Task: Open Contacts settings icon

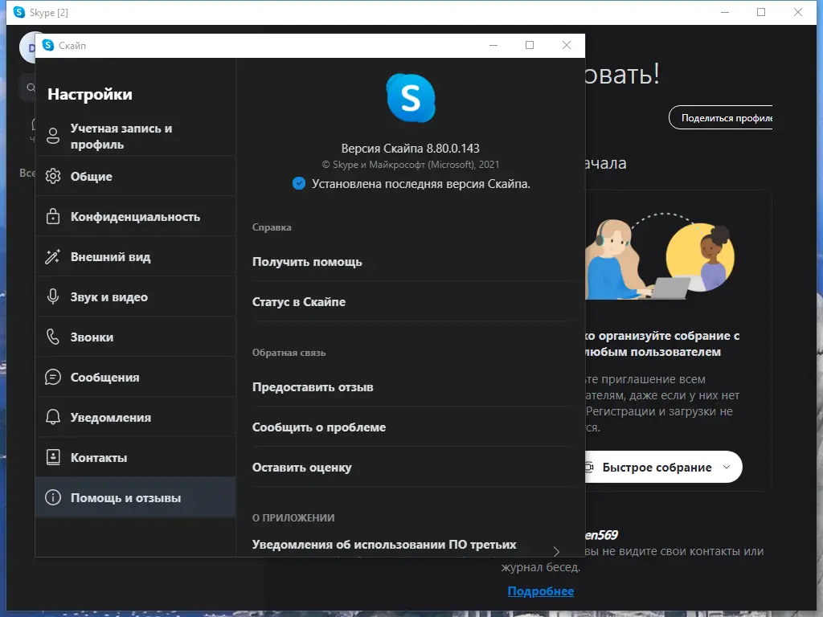Action: coord(55,456)
